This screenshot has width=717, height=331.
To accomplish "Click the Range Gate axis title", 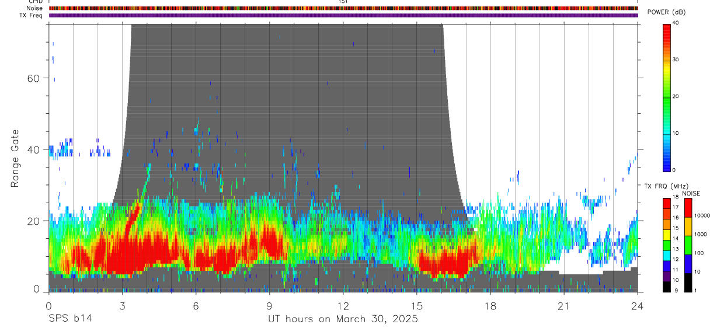I will pyautogui.click(x=15, y=158).
